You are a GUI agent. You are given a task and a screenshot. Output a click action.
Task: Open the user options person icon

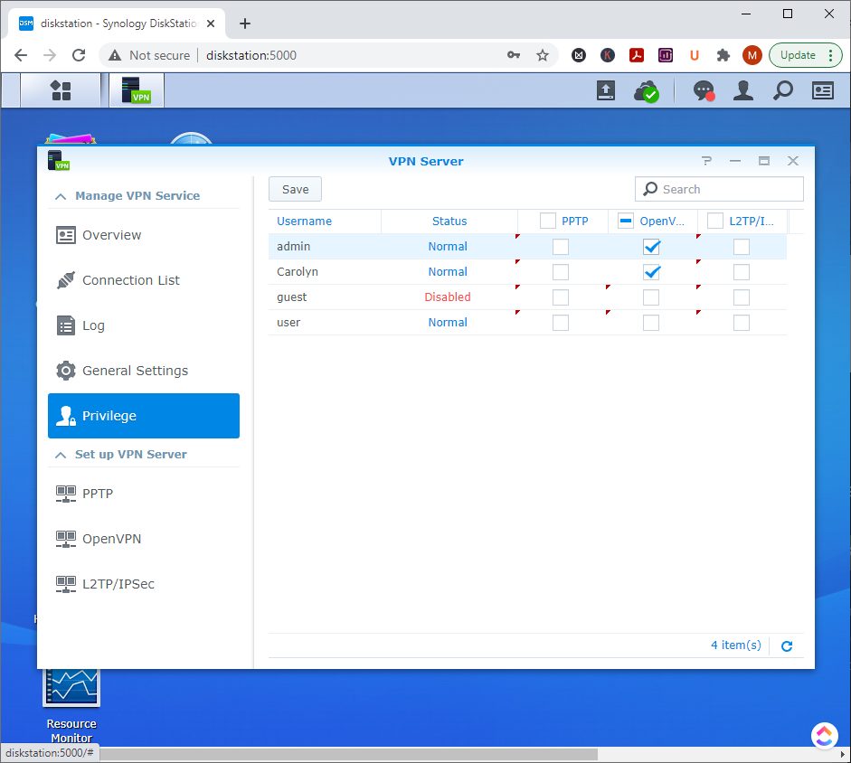pos(743,90)
